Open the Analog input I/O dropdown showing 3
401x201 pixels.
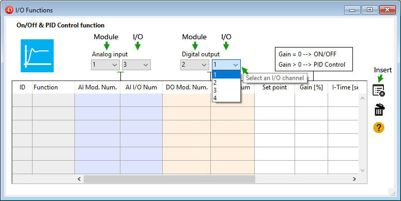pyautogui.click(x=136, y=65)
